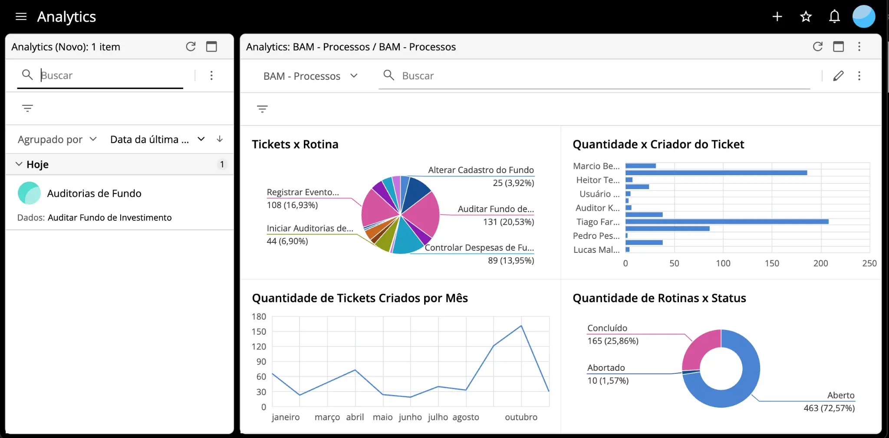
Task: Click the edit pencil icon near the dashboard search
Action: [839, 75]
